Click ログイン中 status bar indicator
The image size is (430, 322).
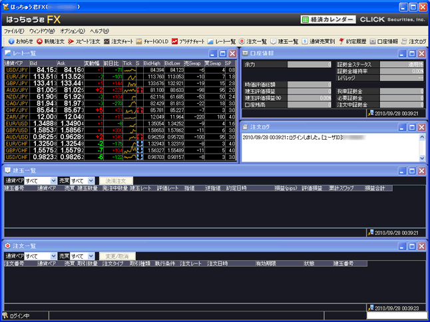point(17,316)
